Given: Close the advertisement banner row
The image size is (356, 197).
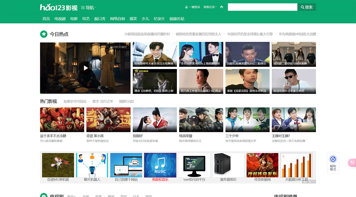Looking at the screenshot, I should (x=314, y=181).
